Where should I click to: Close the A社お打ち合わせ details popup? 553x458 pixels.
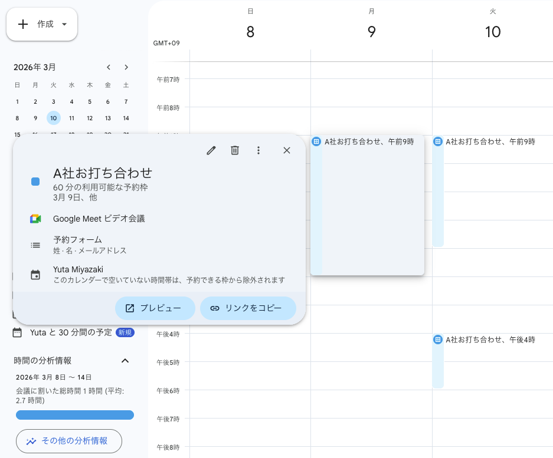click(287, 150)
